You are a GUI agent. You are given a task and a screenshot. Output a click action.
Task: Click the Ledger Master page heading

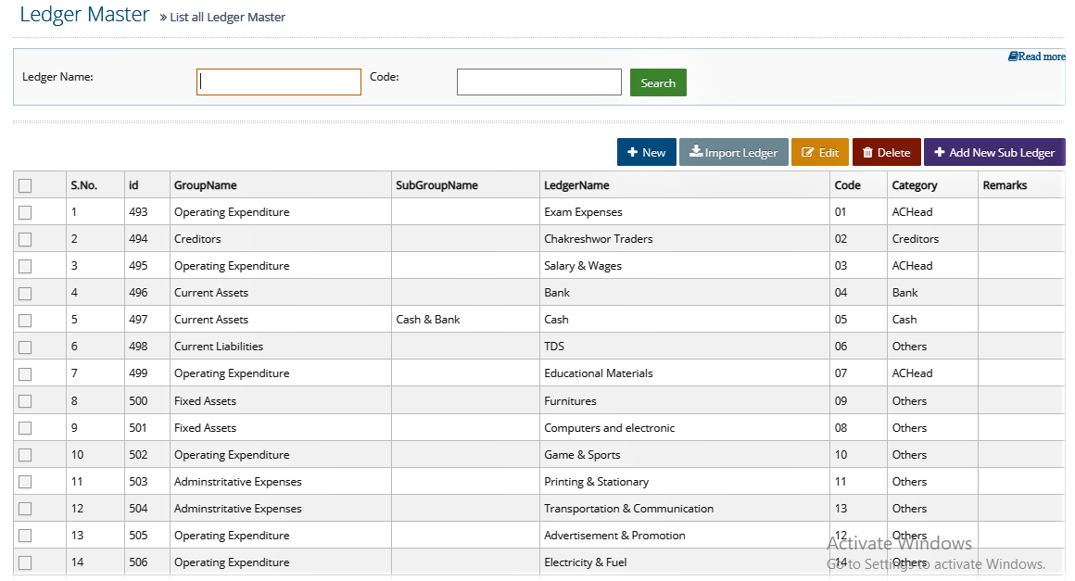point(84,15)
